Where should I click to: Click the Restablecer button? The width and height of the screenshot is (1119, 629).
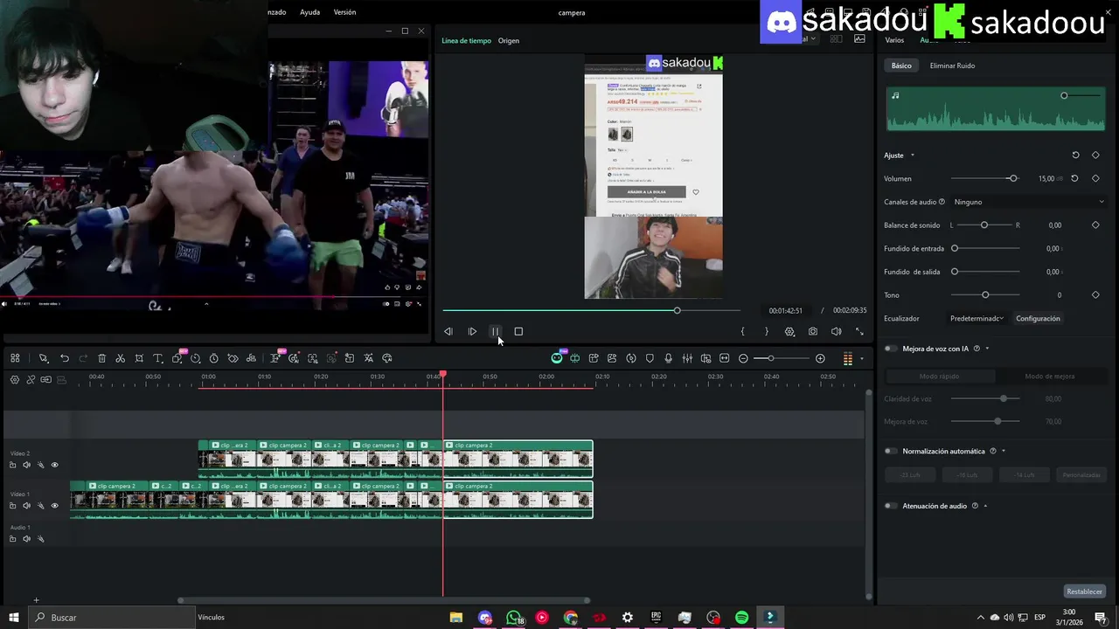[1085, 591]
